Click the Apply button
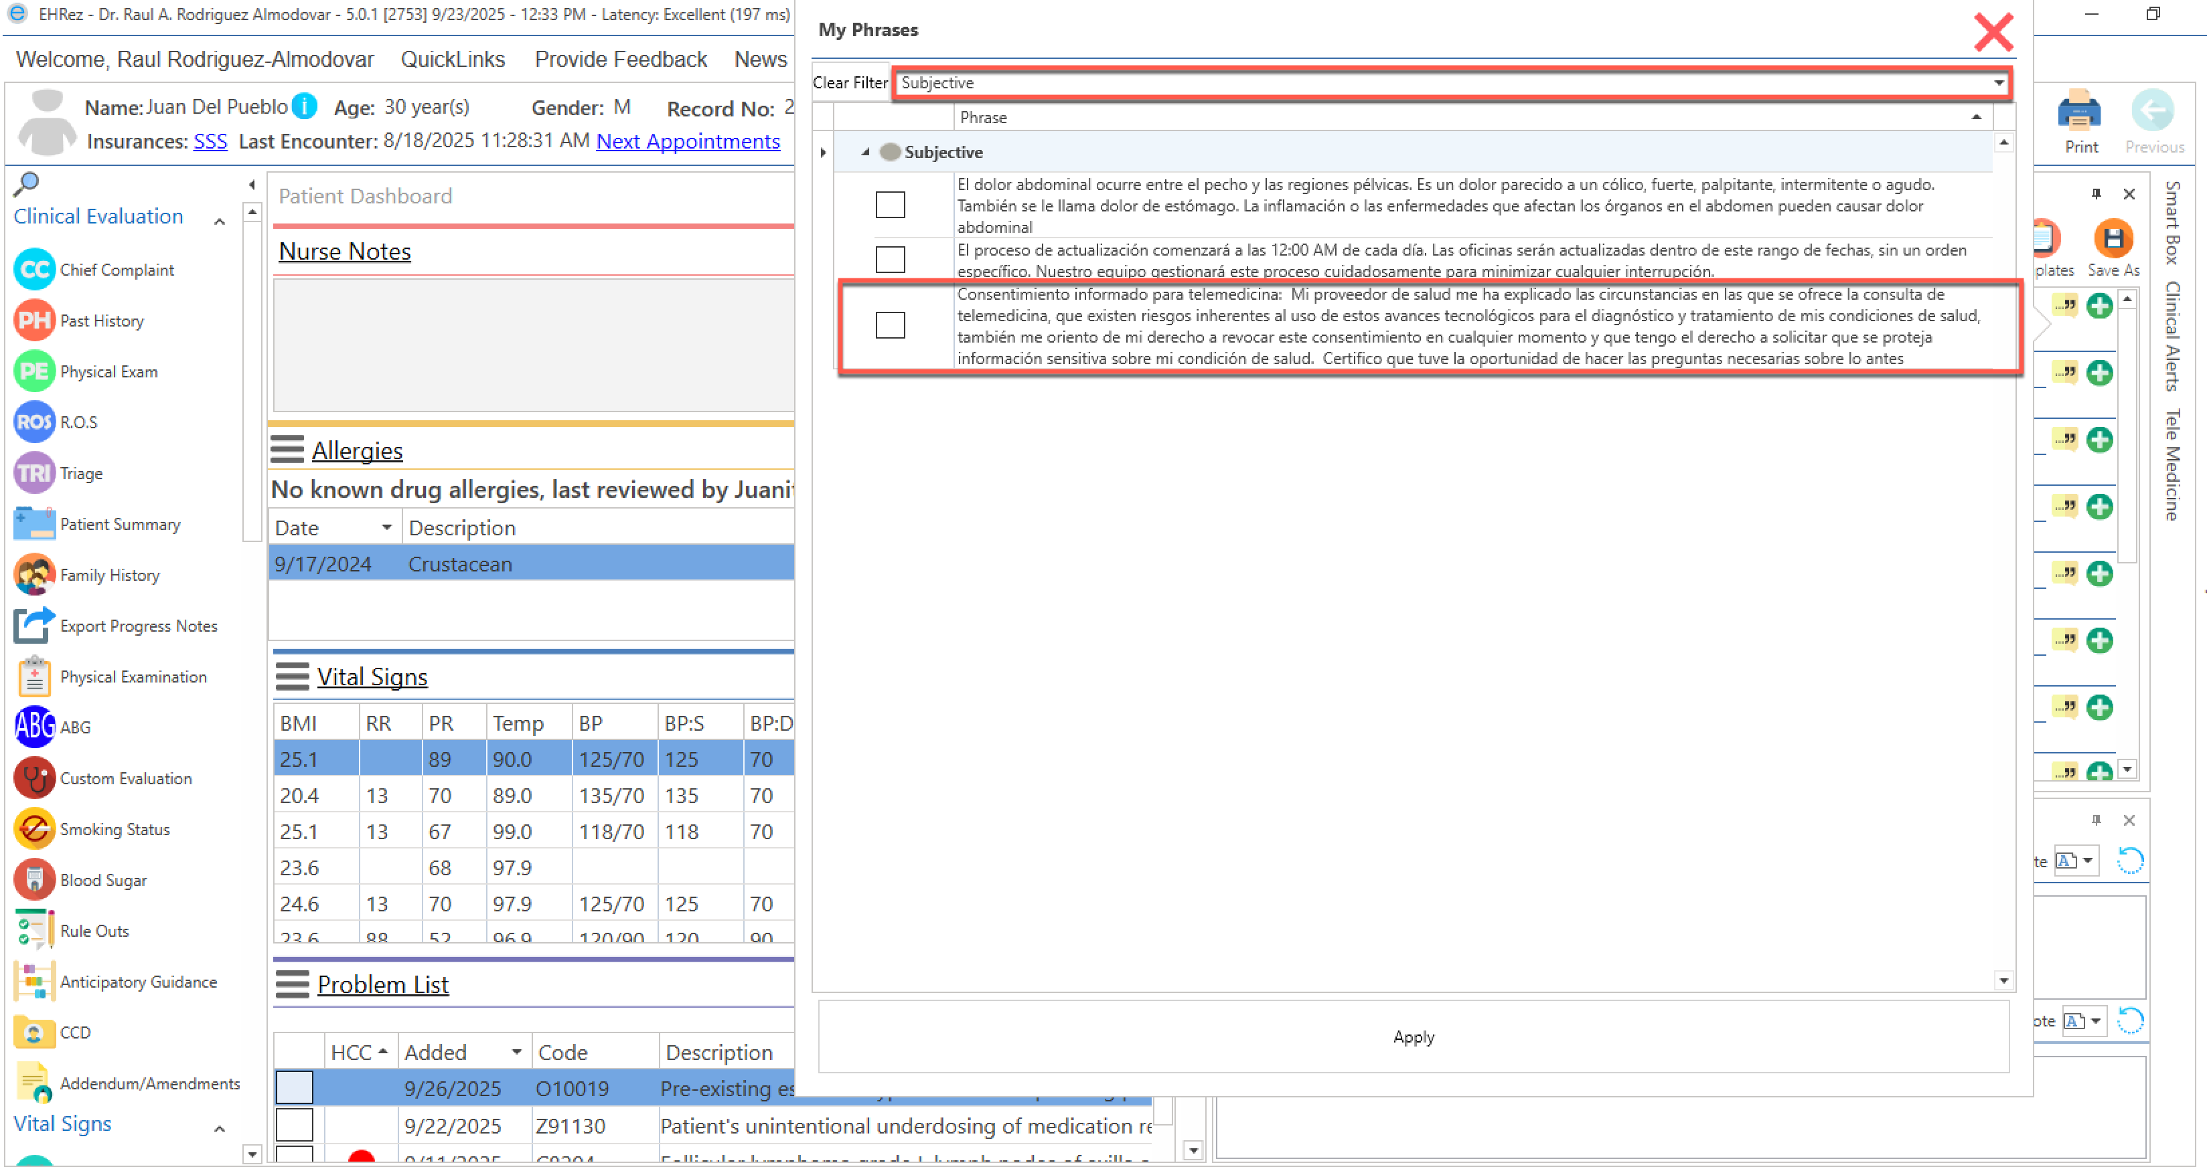Image resolution: width=2207 pixels, height=1171 pixels. point(1413,1037)
